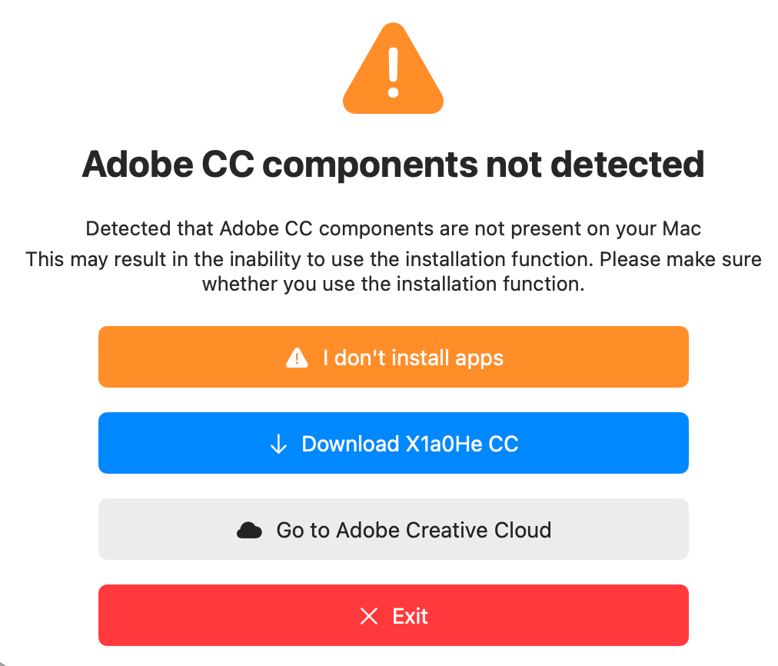Screen dimensions: 778x666
Task: Click the X icon on the red Exit button
Action: tap(369, 616)
